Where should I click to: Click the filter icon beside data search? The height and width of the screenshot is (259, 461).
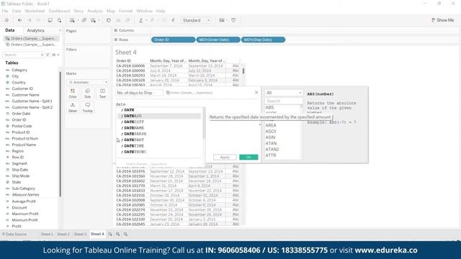(48, 55)
